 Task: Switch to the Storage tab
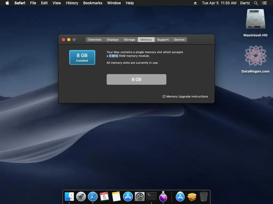129,40
